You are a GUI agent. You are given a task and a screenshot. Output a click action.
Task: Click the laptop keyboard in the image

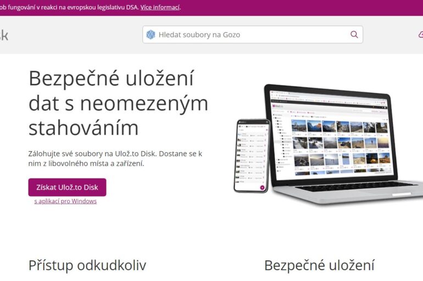[354, 187]
